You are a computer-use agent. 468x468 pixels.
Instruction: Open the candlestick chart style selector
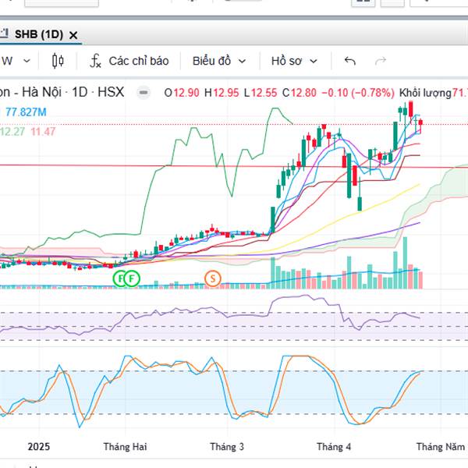(x=58, y=61)
